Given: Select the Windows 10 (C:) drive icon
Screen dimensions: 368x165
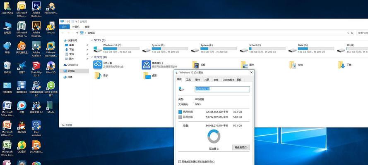Looking at the screenshot, I should pos(97,49).
